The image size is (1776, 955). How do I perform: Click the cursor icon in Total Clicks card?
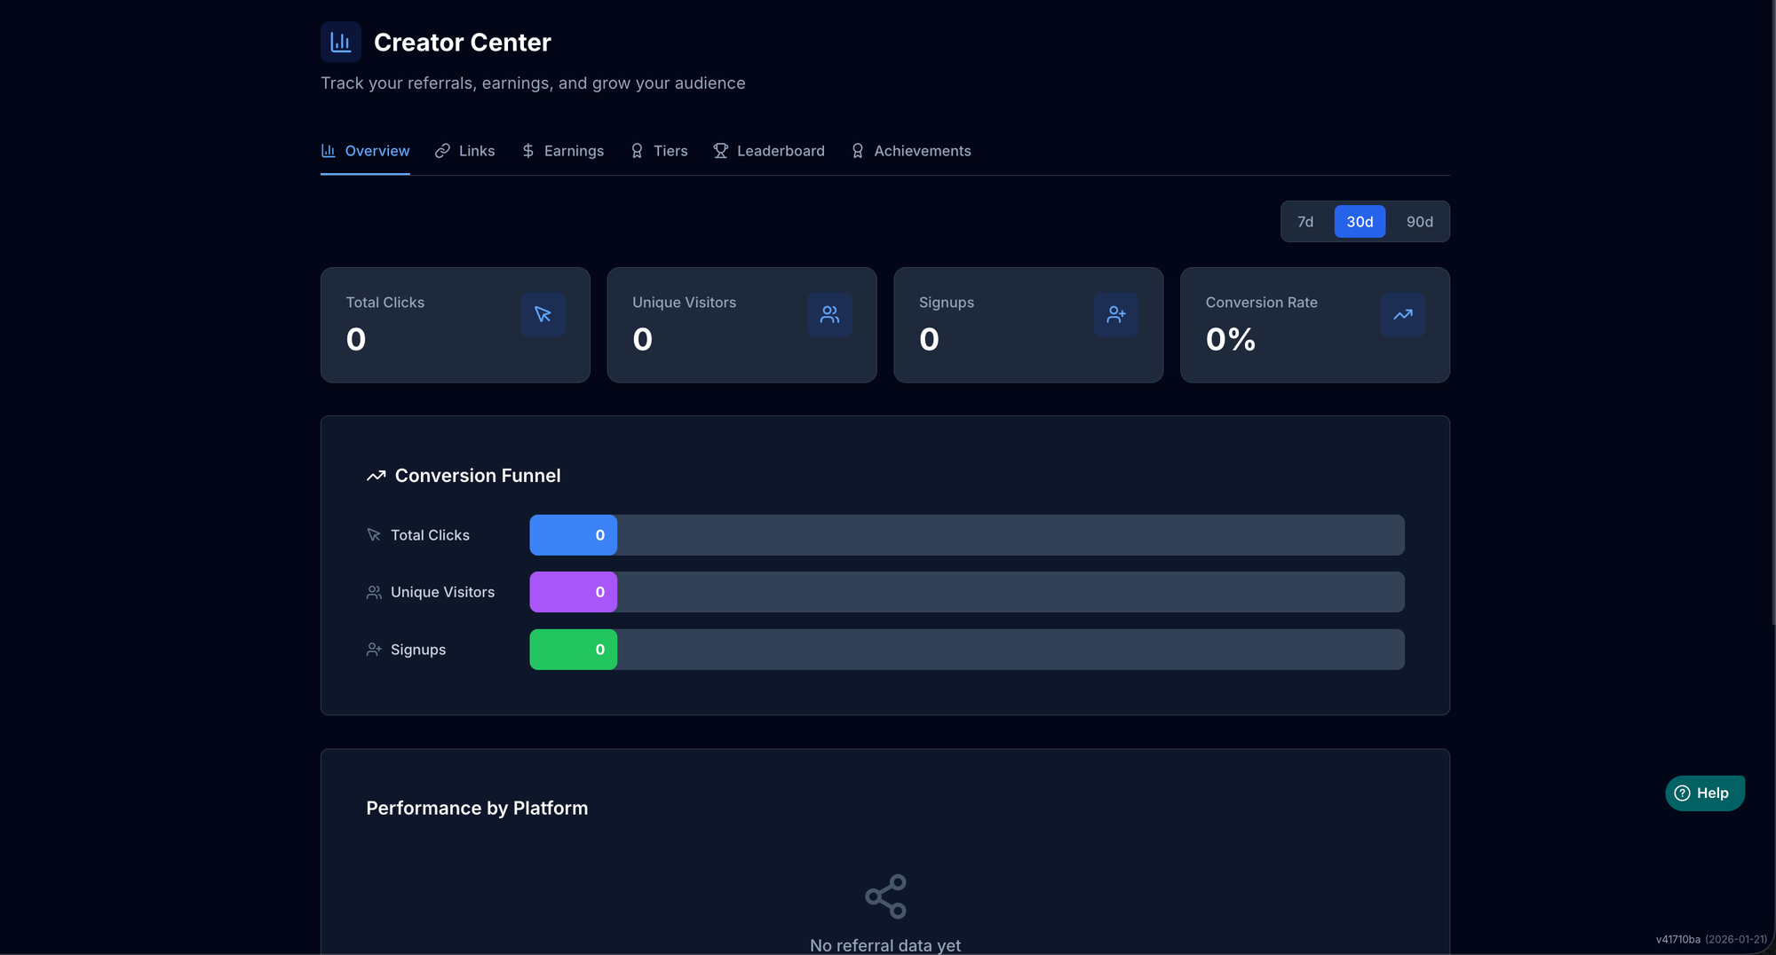(543, 314)
